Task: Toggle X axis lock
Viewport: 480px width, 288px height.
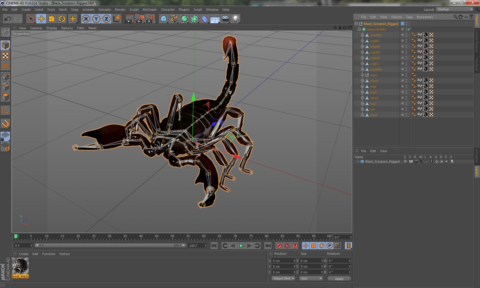Action: pos(86,19)
